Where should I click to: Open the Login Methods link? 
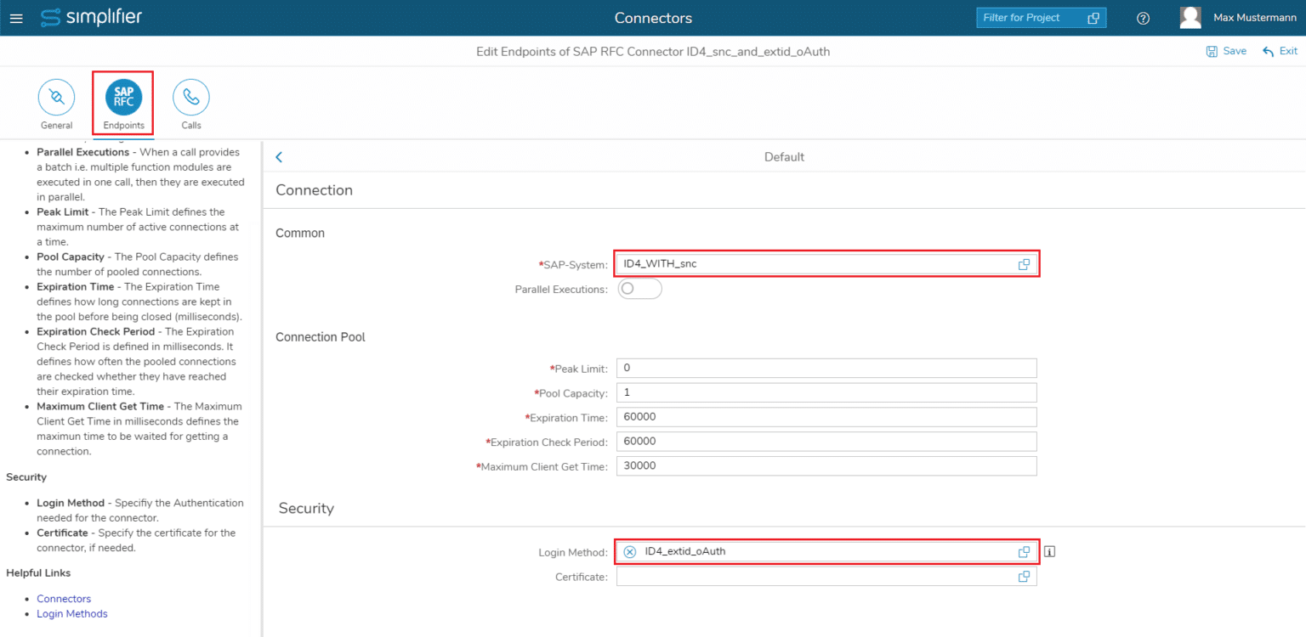click(x=72, y=613)
